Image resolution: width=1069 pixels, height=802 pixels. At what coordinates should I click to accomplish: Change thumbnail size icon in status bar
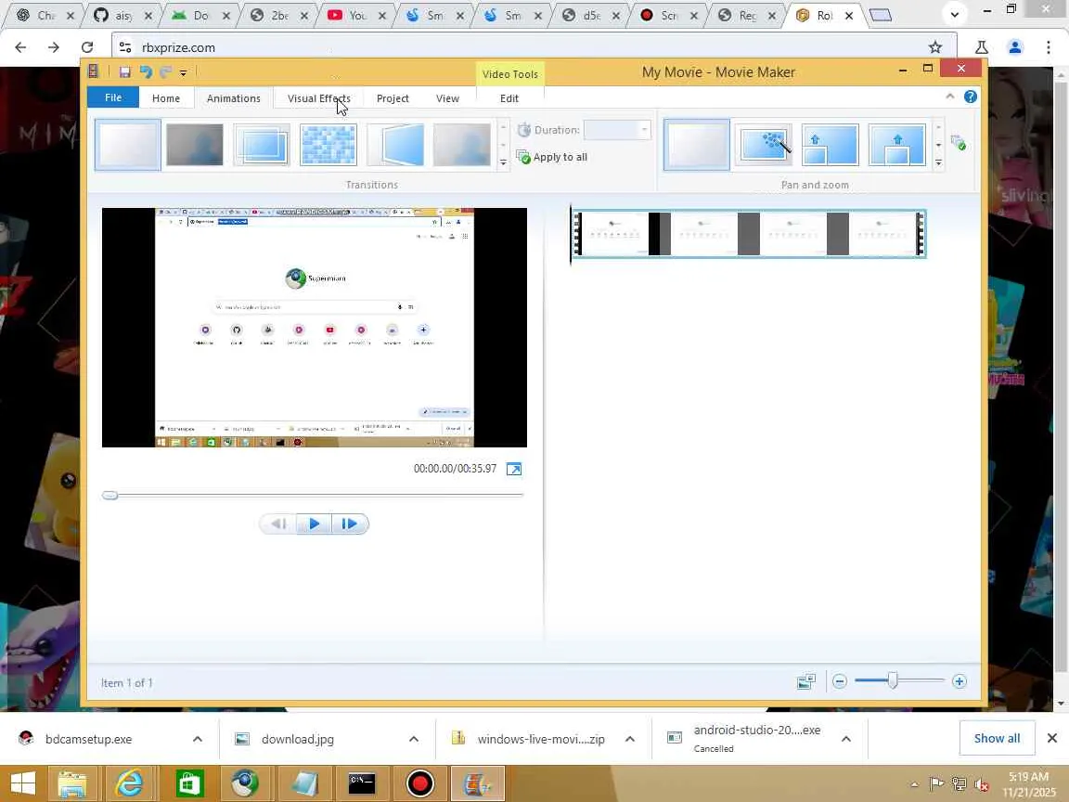pyautogui.click(x=805, y=681)
